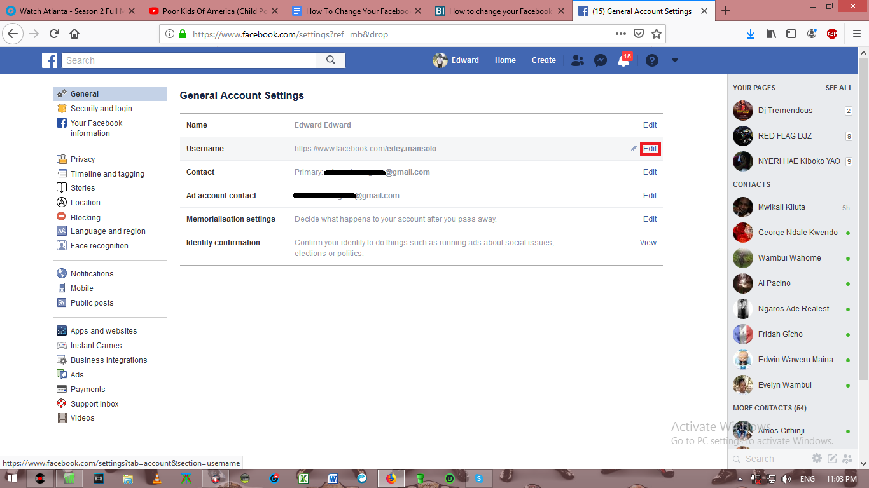Screen dimensions: 869x488
Task: Open Notifications settings
Action: (x=92, y=274)
